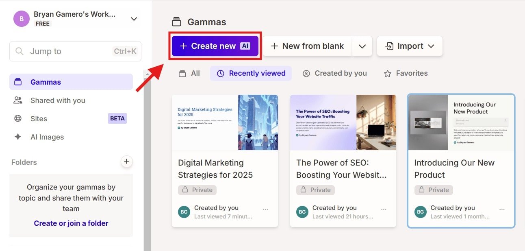Click the magnifier icon in Jump to

pyautogui.click(x=19, y=51)
